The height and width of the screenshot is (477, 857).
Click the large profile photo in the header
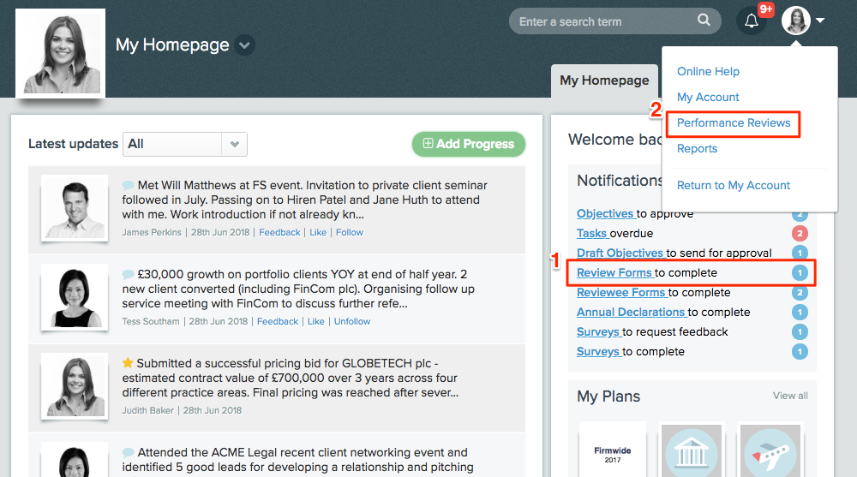(x=61, y=53)
